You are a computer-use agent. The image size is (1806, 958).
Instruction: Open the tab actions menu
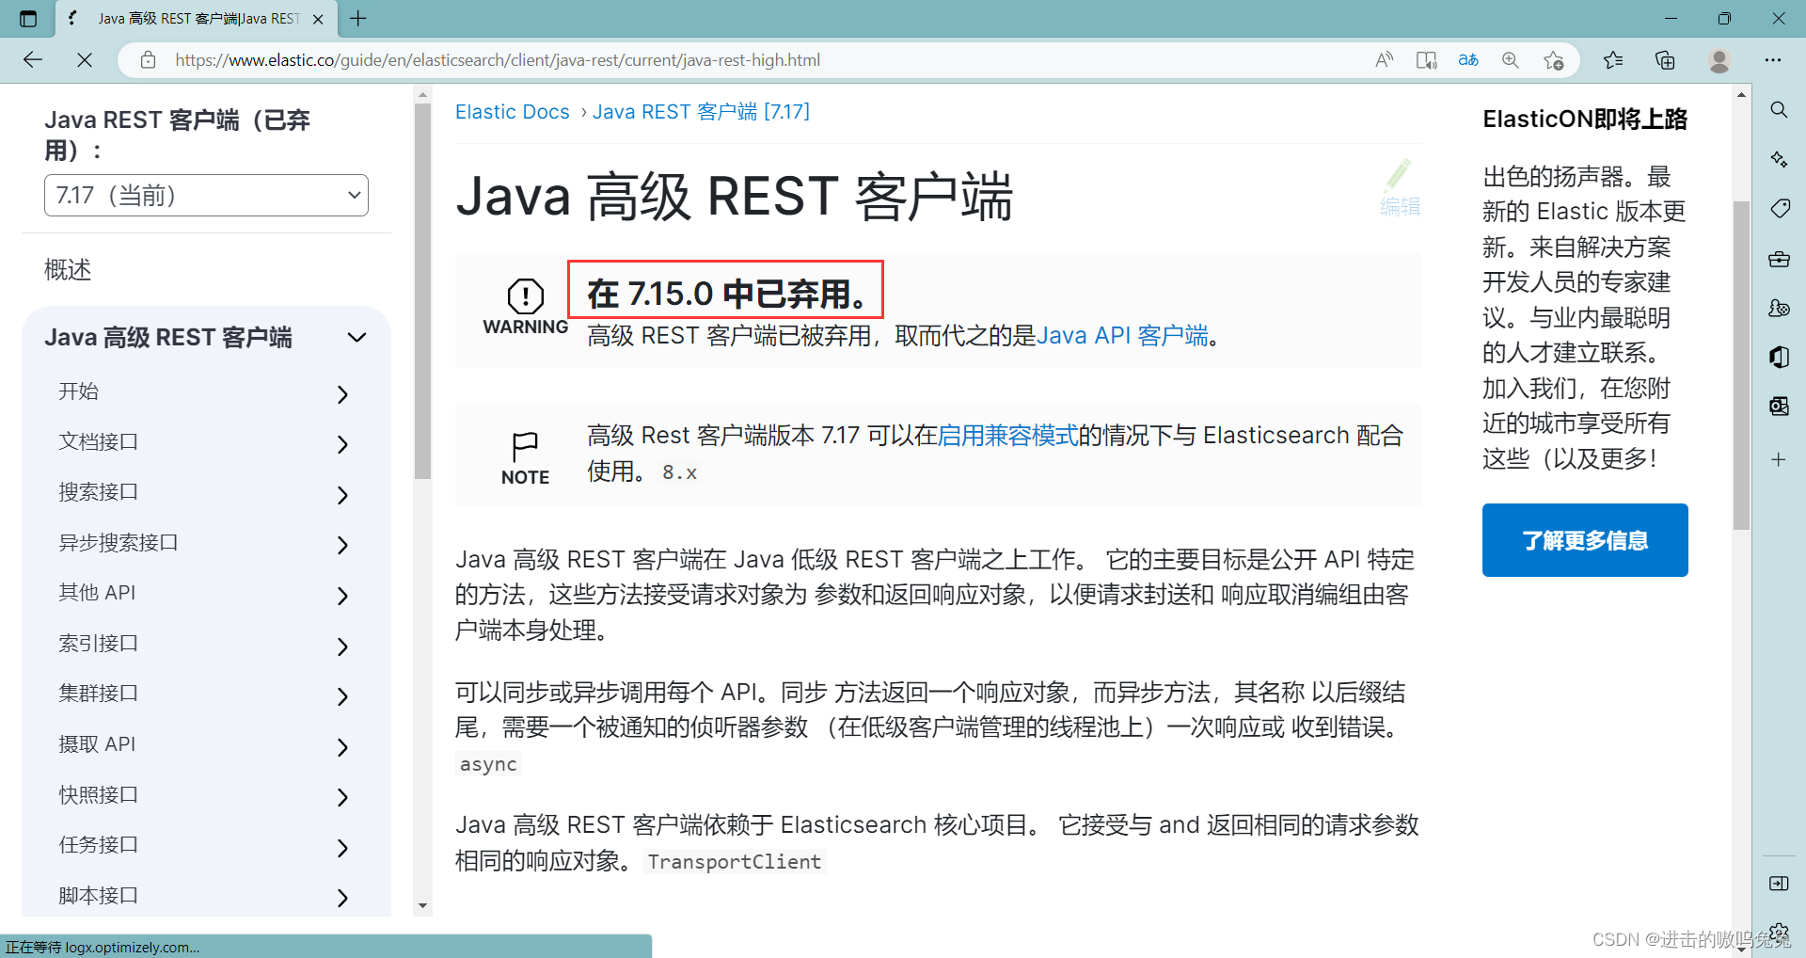click(28, 18)
